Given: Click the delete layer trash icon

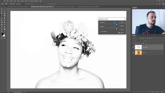Looking at the screenshot, I should pos(162,92).
